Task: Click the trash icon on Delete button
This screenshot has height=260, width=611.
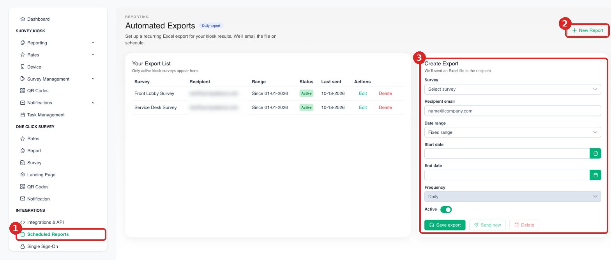Action: 516,225
